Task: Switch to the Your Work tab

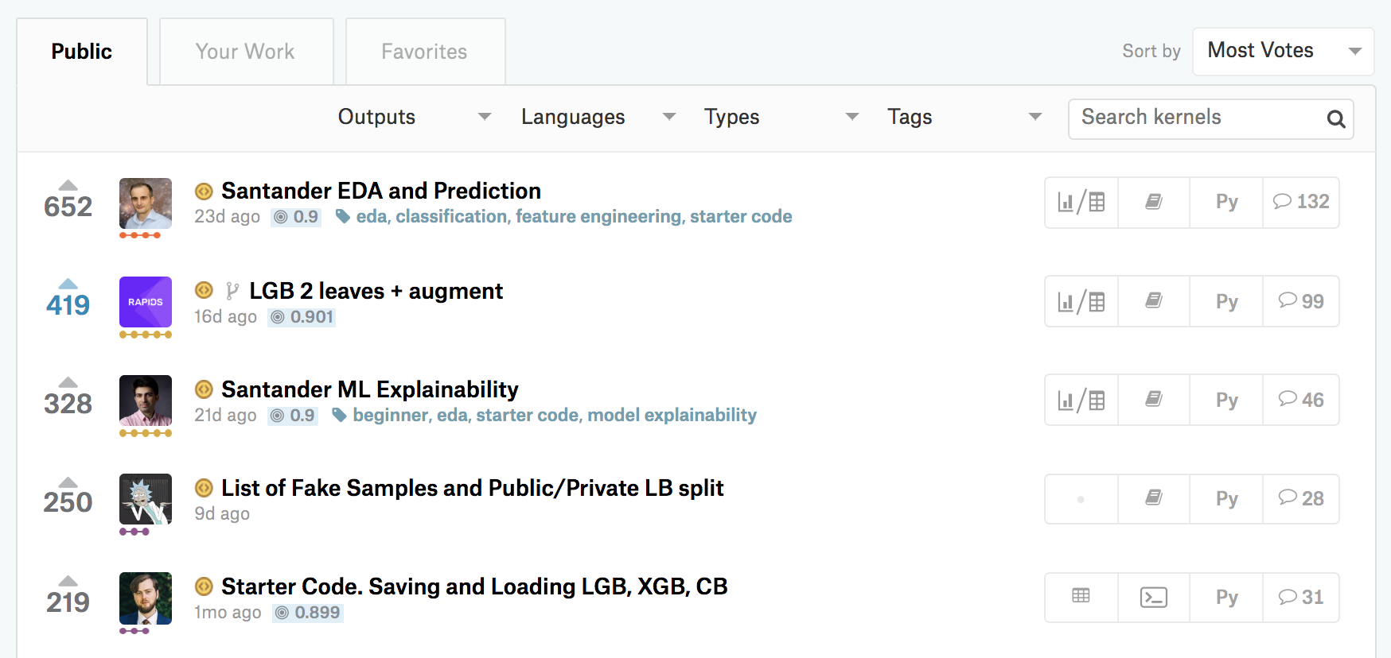Action: [x=245, y=52]
